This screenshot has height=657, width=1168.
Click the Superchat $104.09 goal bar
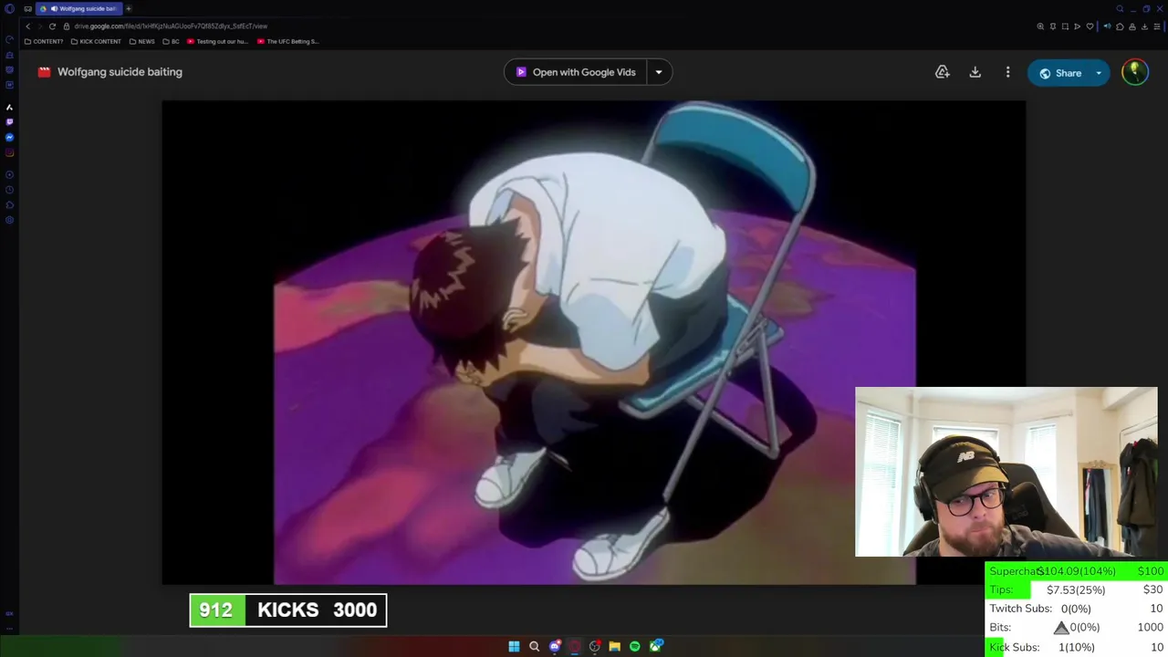pyautogui.click(x=1076, y=571)
